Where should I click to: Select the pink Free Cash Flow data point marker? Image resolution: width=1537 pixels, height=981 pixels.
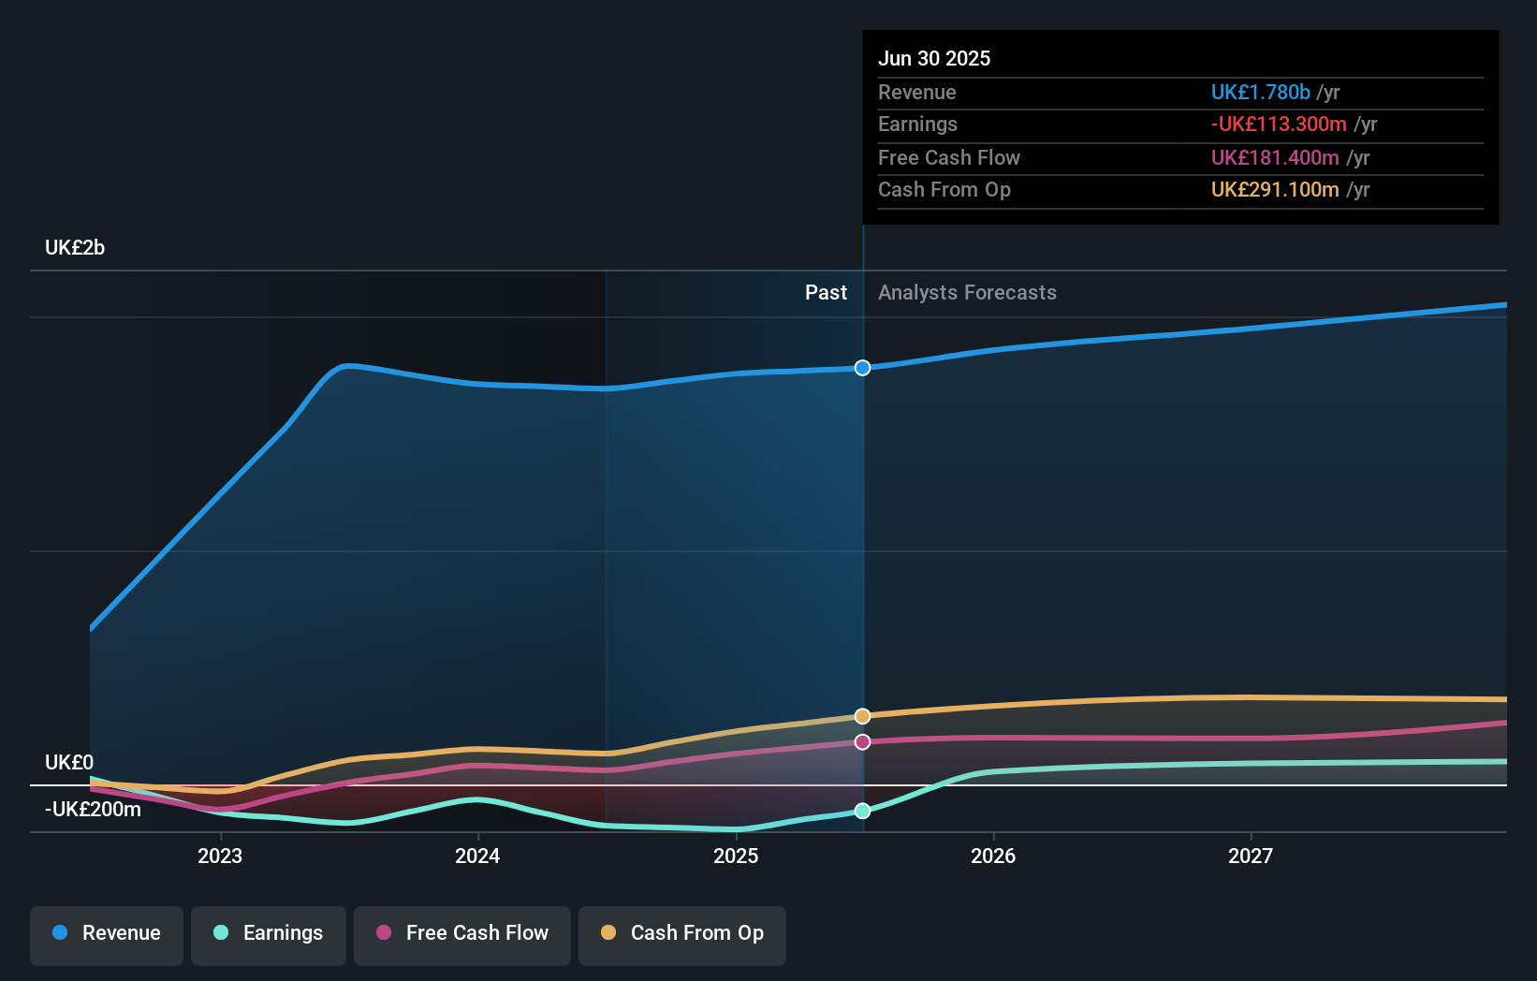tap(862, 742)
